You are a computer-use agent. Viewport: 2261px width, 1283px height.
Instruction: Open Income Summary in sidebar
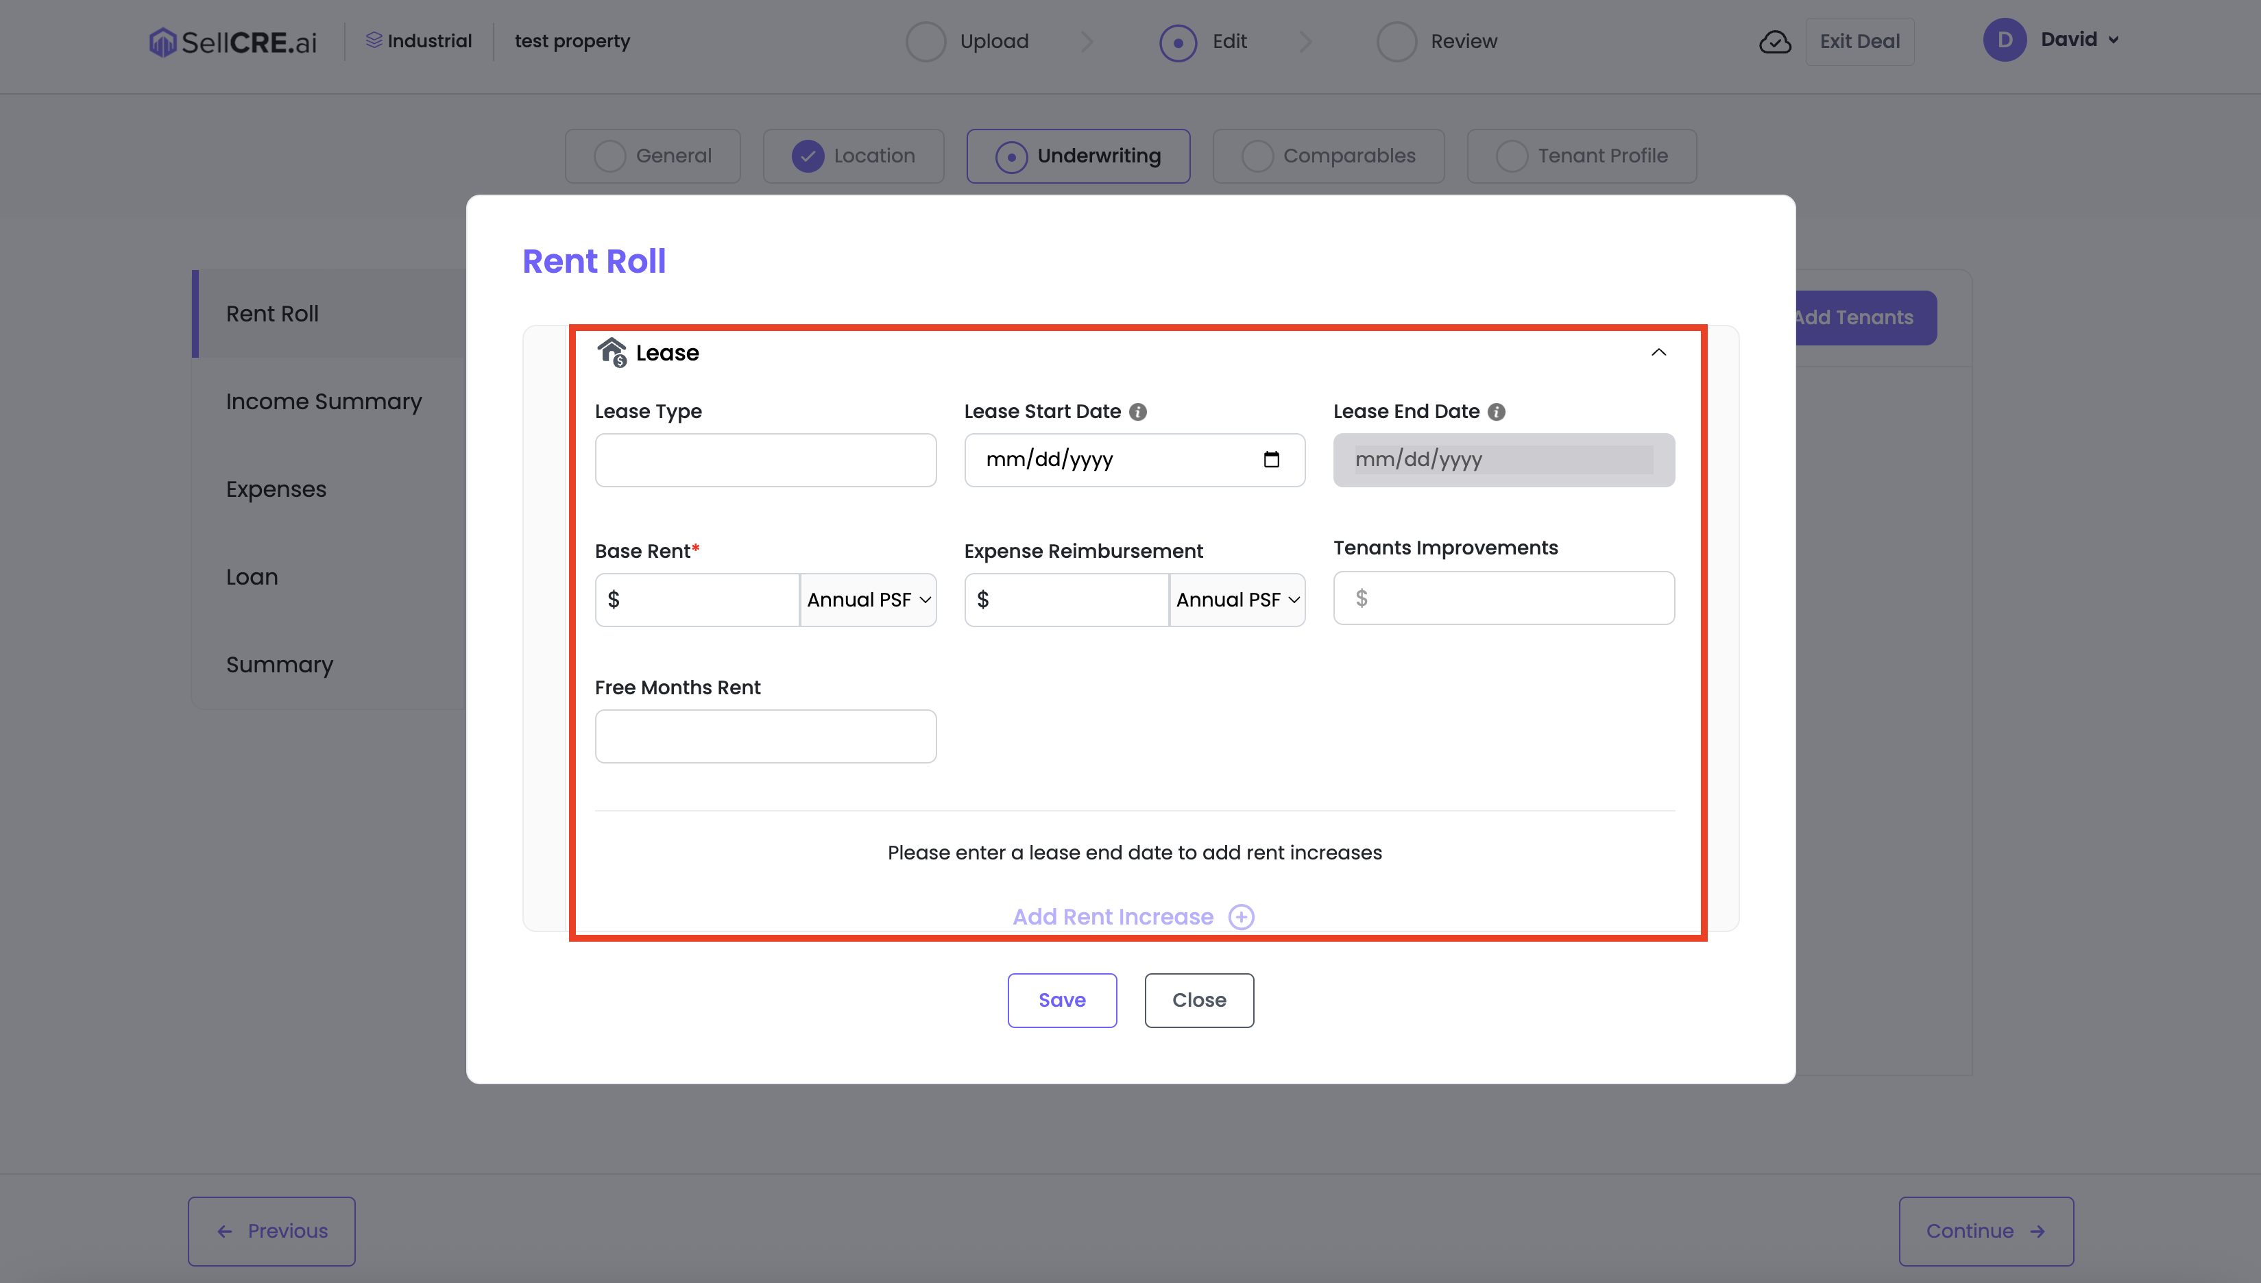tap(324, 402)
